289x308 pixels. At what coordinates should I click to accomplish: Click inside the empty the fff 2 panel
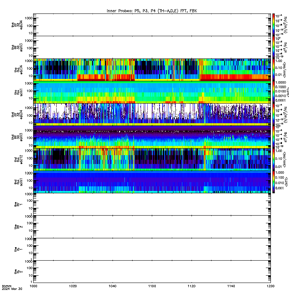(x=152, y=227)
